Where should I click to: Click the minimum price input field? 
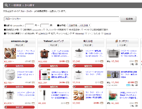29,26
